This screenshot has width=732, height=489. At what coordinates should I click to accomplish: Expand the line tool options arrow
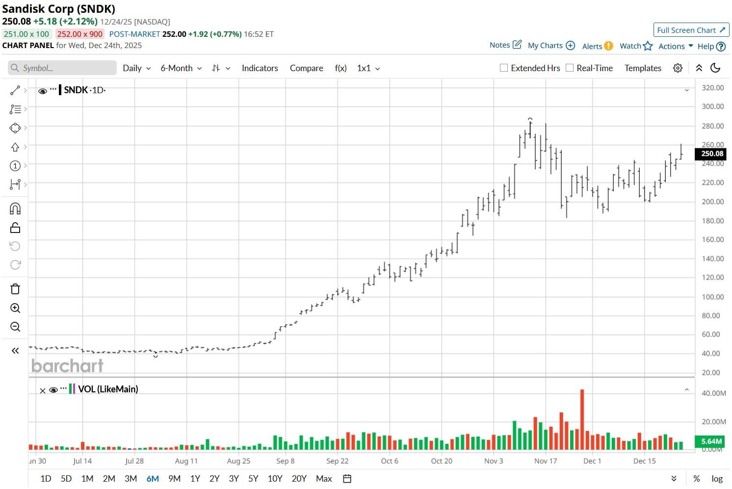(25, 90)
